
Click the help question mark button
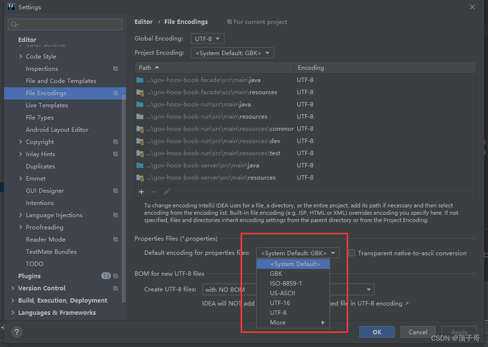(x=17, y=332)
